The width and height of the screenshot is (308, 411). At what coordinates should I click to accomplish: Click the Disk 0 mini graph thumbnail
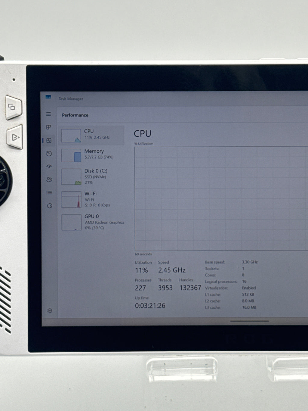72,176
